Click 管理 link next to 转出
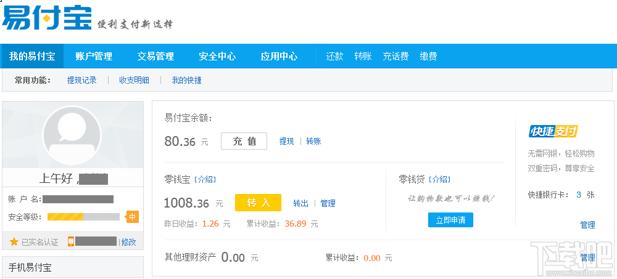617x279 pixels. click(x=328, y=203)
